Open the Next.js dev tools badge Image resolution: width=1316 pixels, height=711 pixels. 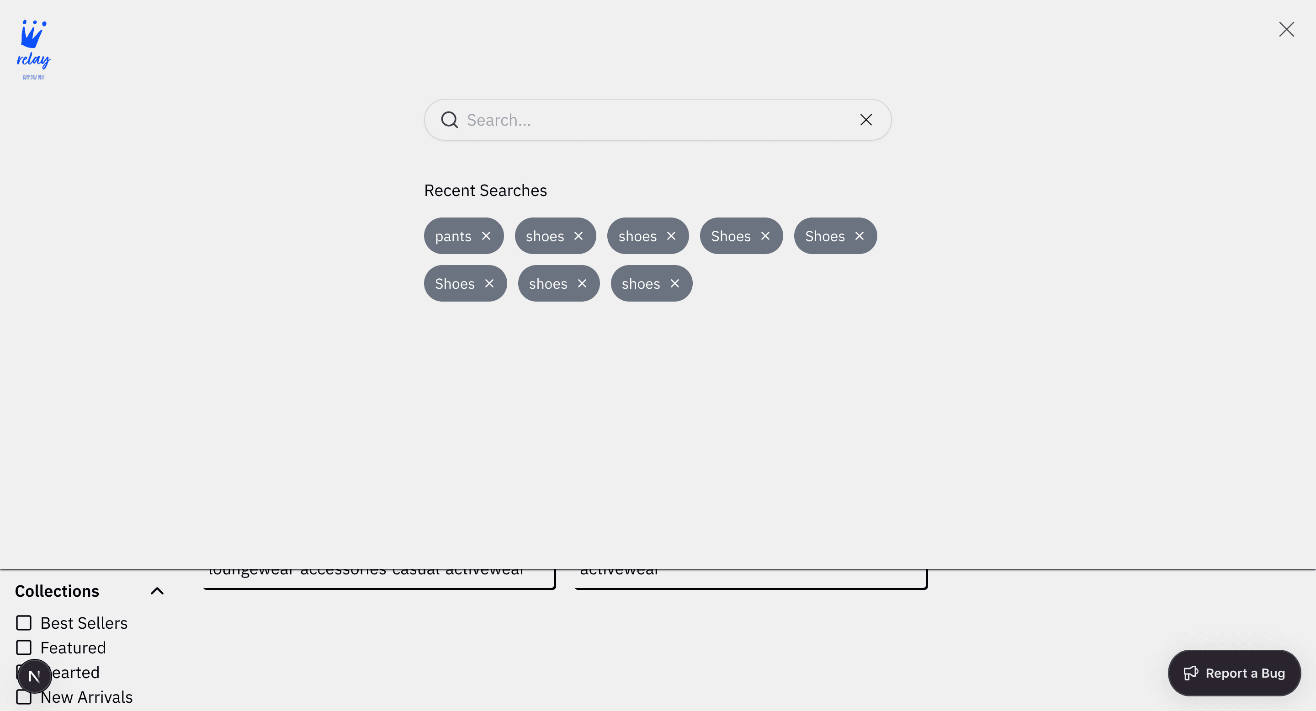34,676
